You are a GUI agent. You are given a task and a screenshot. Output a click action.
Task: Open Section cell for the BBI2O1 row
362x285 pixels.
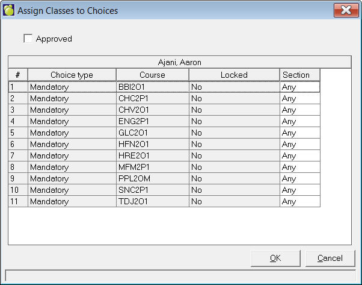pyautogui.click(x=299, y=87)
